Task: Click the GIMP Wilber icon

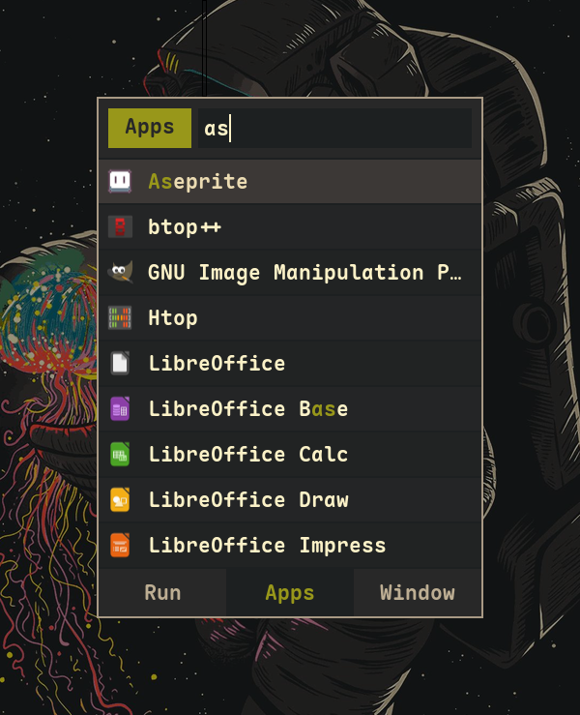Action: click(120, 273)
